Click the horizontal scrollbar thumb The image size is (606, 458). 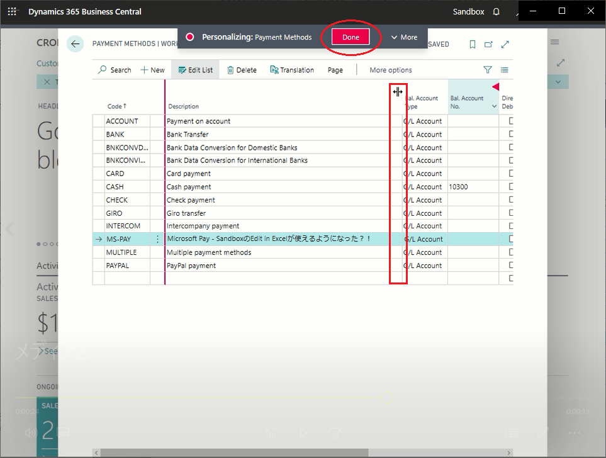point(234,452)
